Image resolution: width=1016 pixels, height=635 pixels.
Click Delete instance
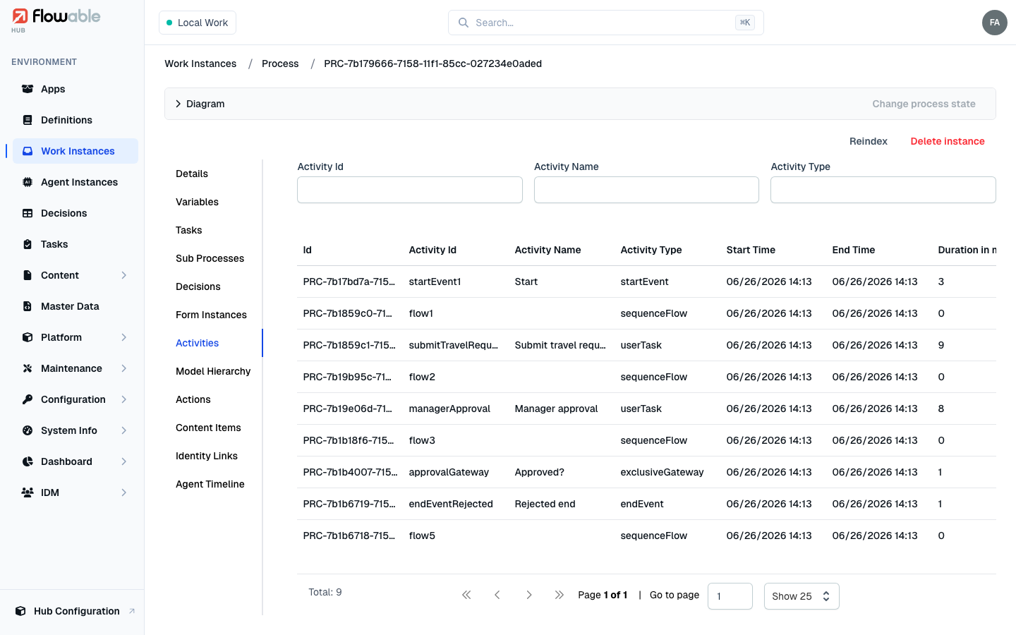point(948,141)
